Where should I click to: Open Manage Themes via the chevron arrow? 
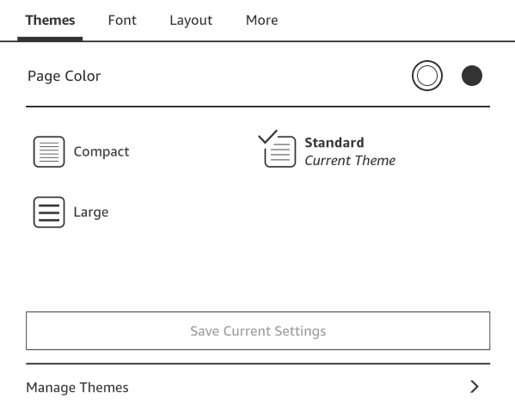[x=475, y=387]
